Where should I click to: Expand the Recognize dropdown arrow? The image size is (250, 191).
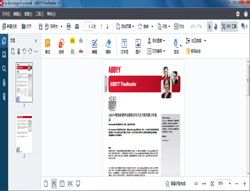pos(169,26)
